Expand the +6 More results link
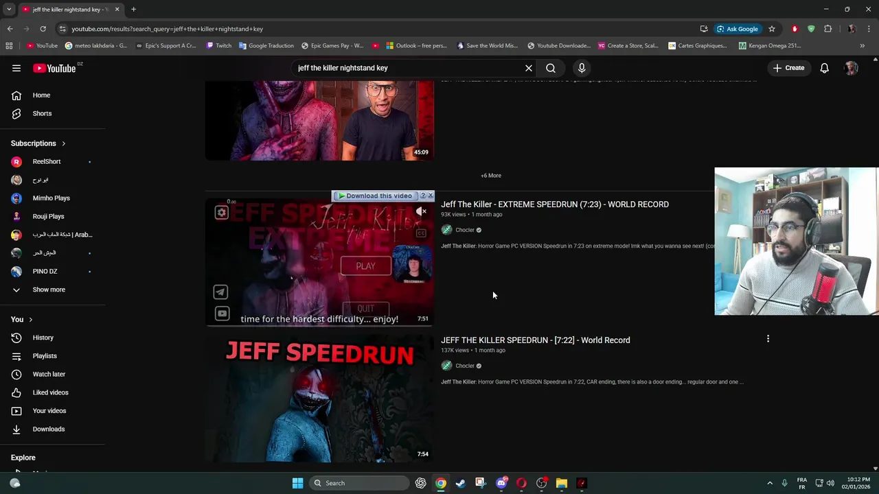This screenshot has width=879, height=494. (x=491, y=176)
